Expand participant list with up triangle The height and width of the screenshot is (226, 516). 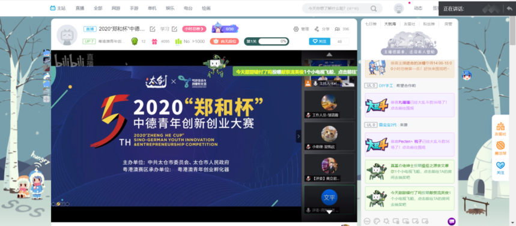tap(329, 54)
